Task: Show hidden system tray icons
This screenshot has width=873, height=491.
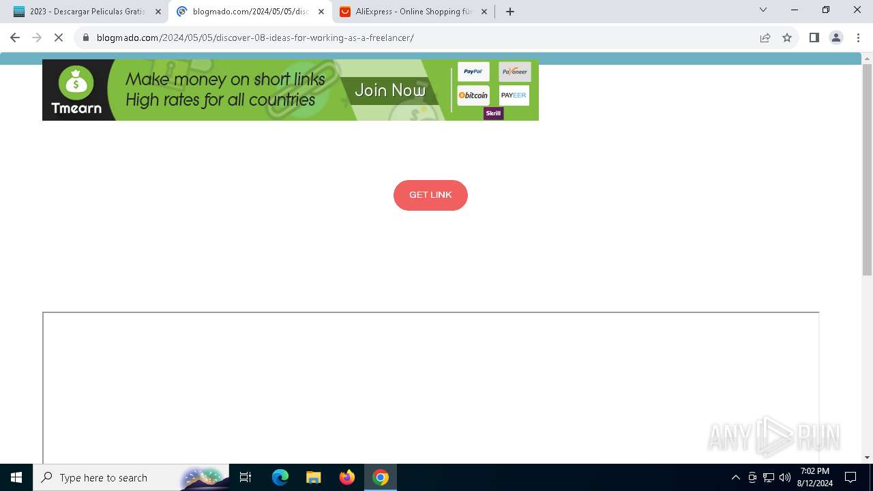Action: point(735,477)
